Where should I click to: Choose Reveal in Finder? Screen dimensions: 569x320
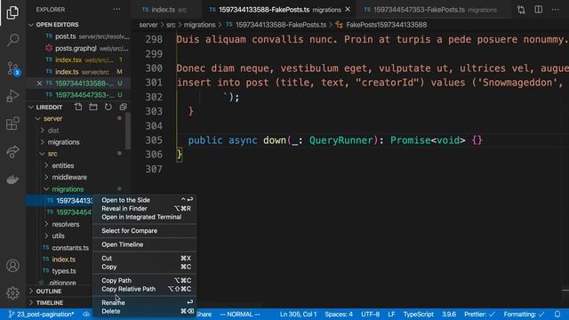coord(145,209)
